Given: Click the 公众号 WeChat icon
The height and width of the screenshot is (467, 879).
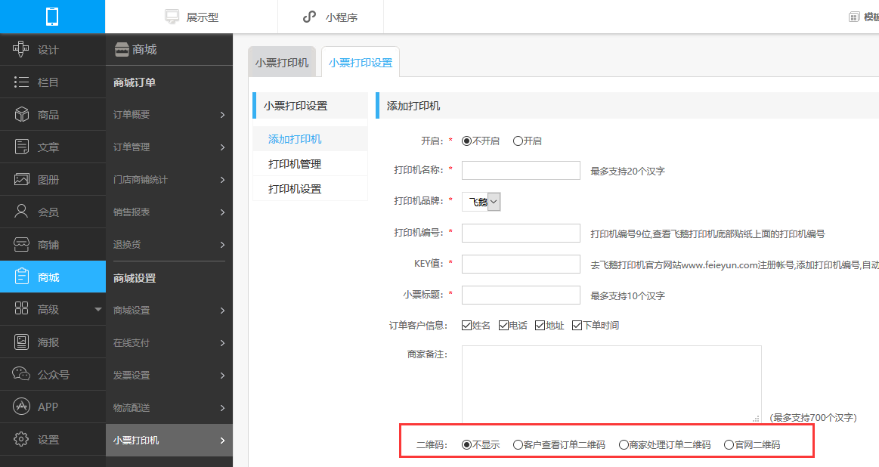Looking at the screenshot, I should point(21,374).
